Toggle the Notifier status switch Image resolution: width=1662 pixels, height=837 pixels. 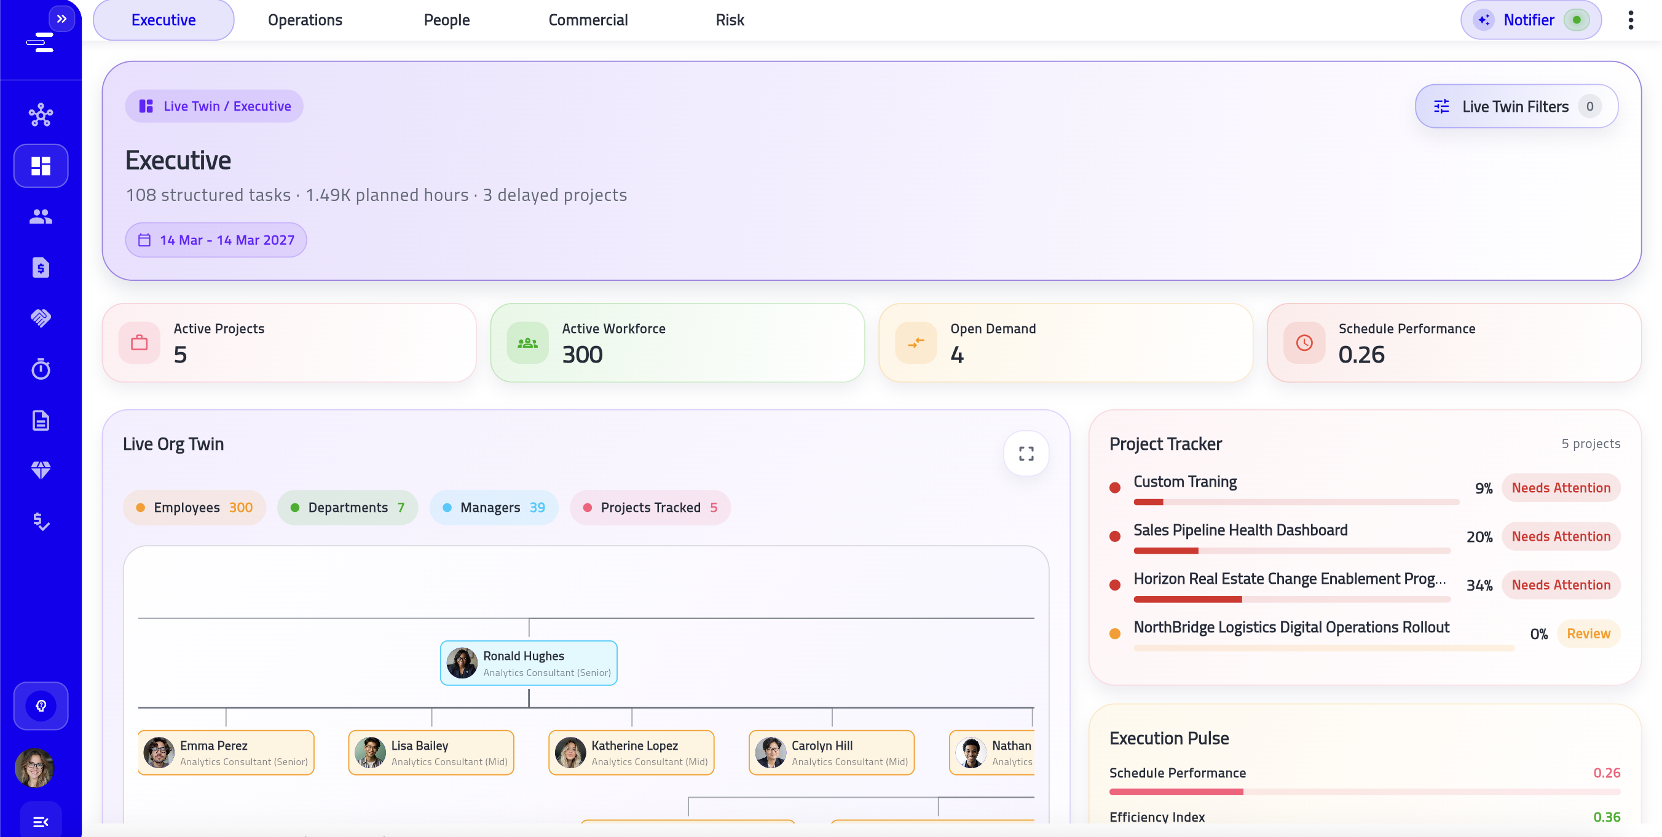[1578, 20]
